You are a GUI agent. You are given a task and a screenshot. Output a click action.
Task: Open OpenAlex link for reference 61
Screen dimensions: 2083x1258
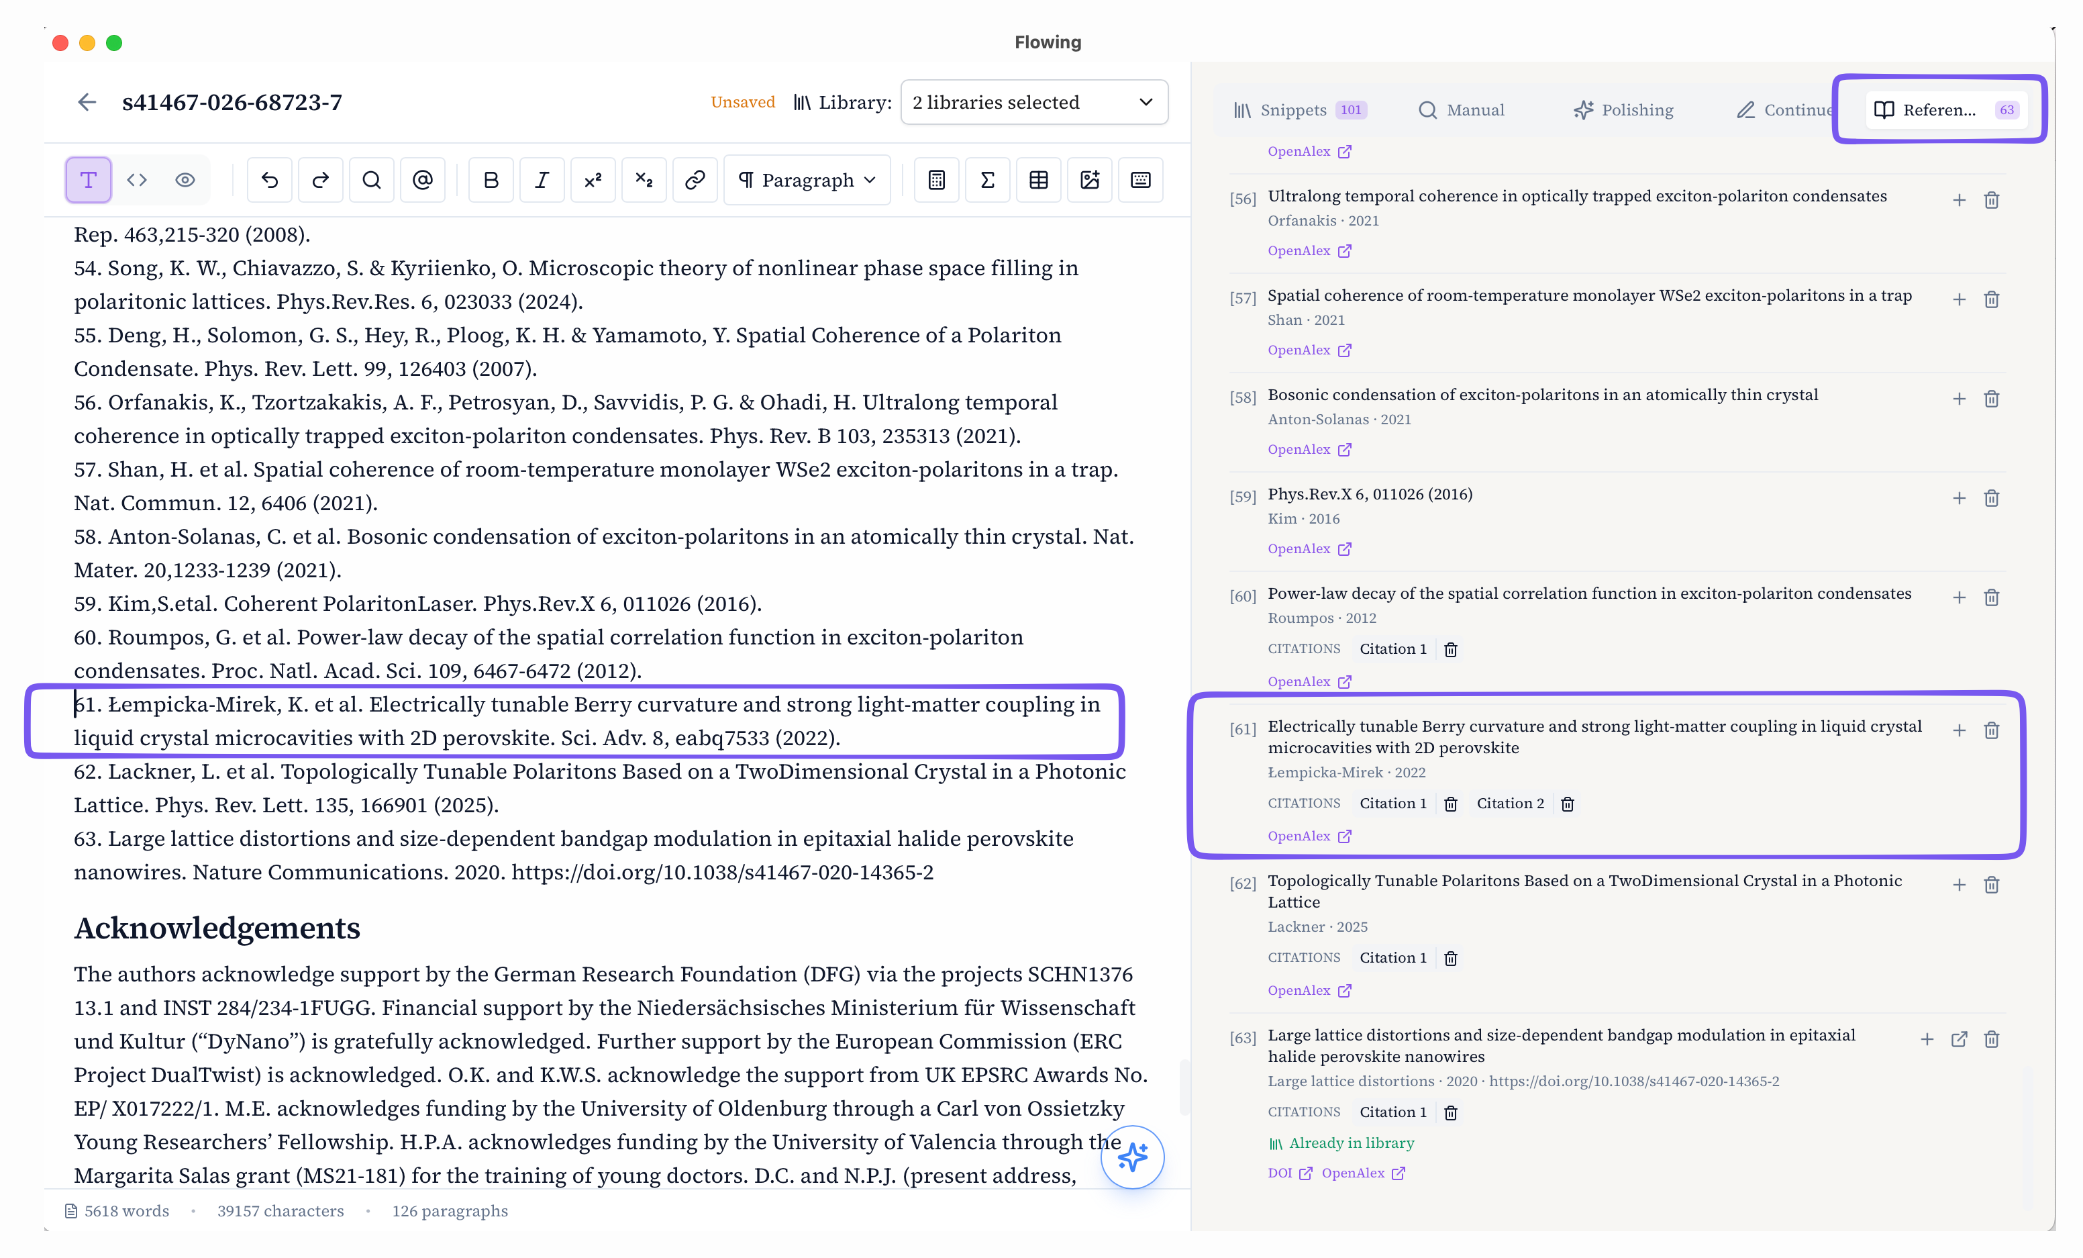click(x=1309, y=836)
